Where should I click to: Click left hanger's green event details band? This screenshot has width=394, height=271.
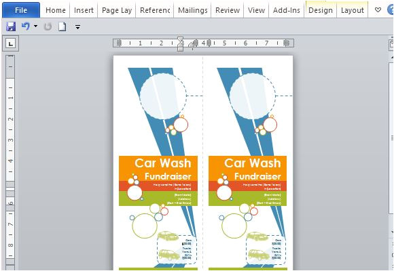point(158,199)
